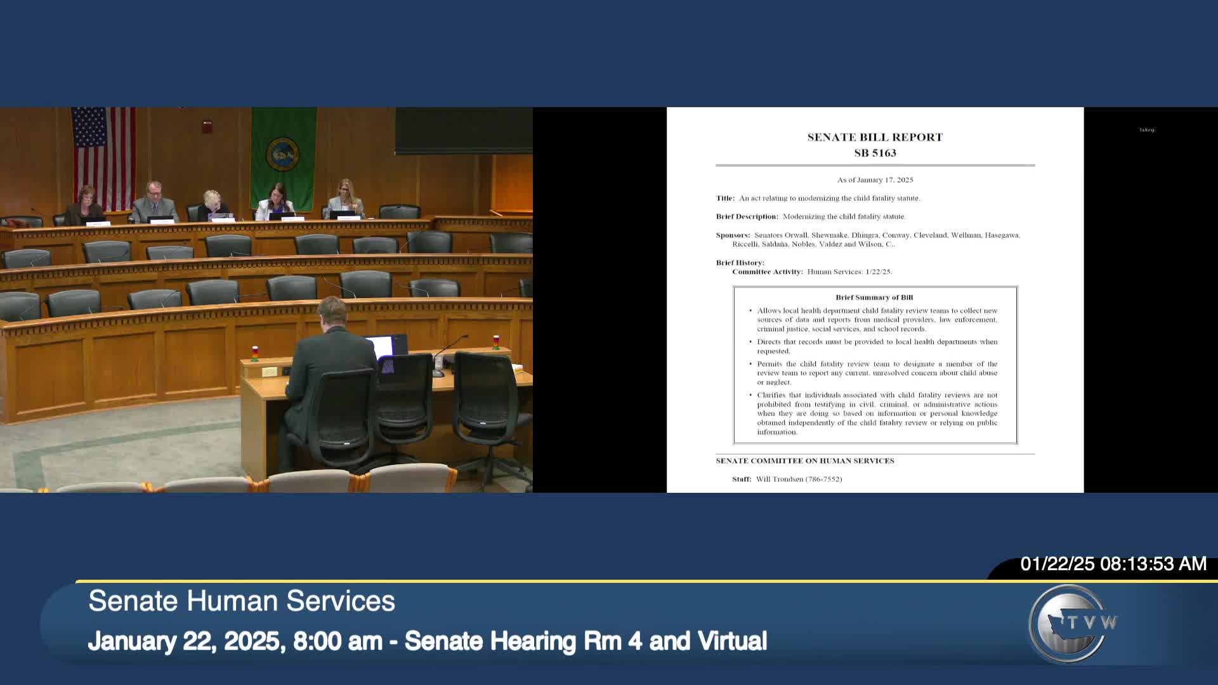Click the Senate Human Services title
Viewport: 1218px width, 685px height.
pos(242,601)
